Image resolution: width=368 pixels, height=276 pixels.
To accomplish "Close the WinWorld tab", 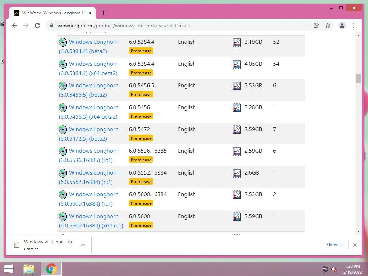I will (89, 13).
